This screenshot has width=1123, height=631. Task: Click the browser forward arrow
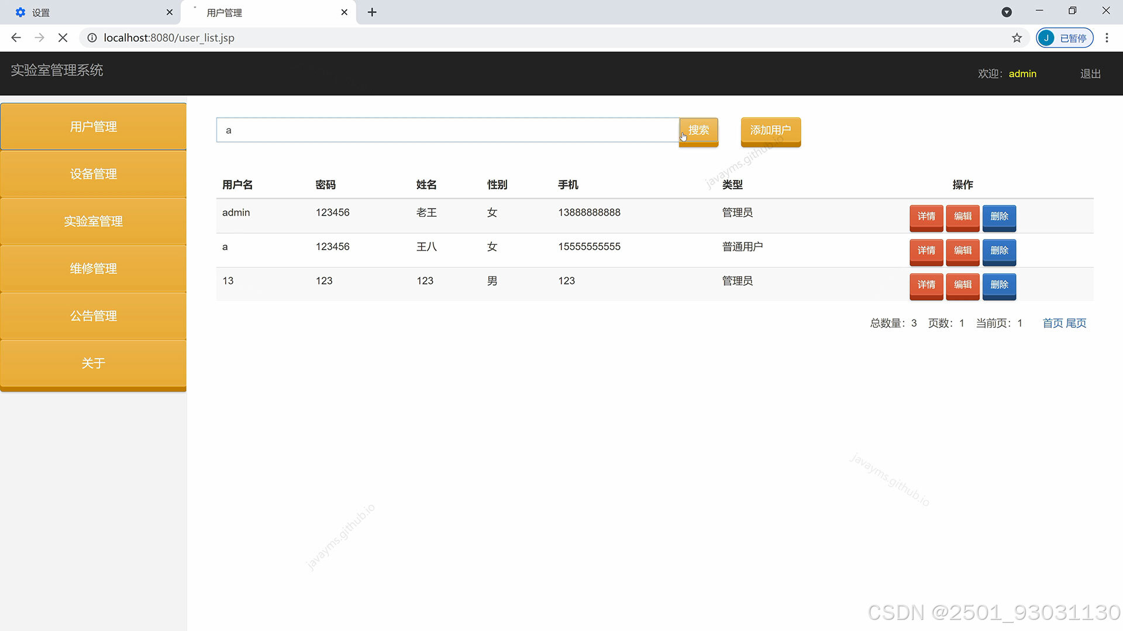[x=39, y=38]
